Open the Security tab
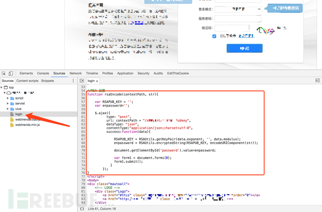 coord(143,73)
